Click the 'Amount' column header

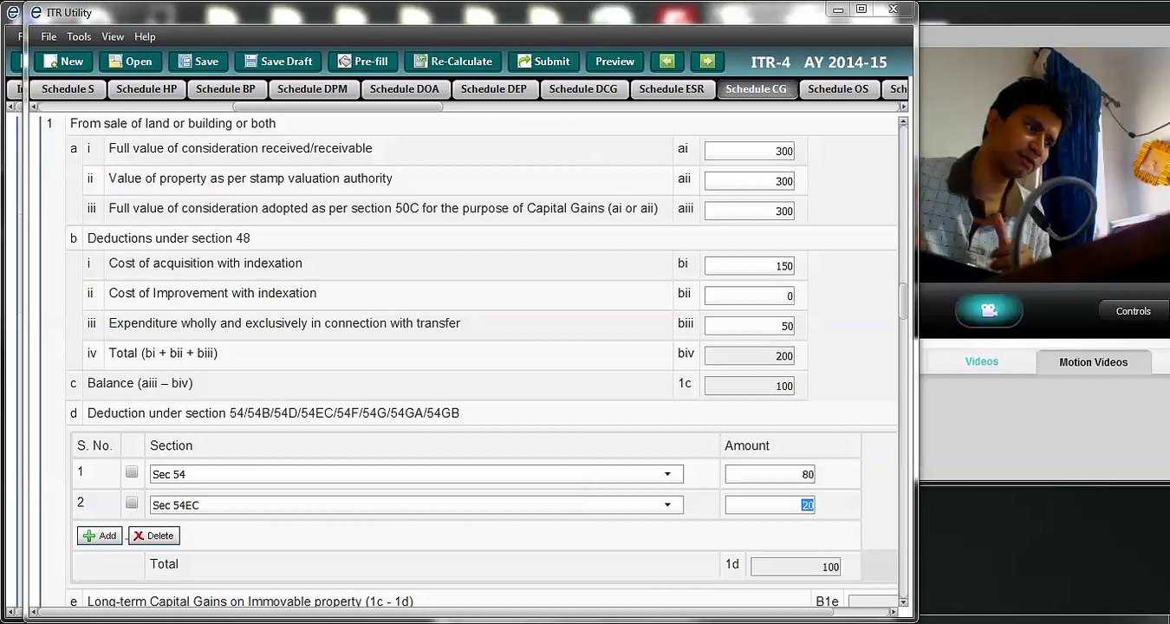[746, 445]
